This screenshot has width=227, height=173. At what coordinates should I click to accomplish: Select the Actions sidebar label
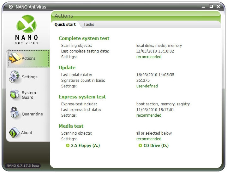click(29, 58)
